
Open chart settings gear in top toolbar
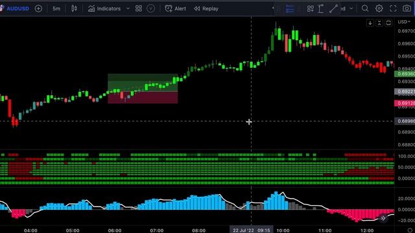379,8
